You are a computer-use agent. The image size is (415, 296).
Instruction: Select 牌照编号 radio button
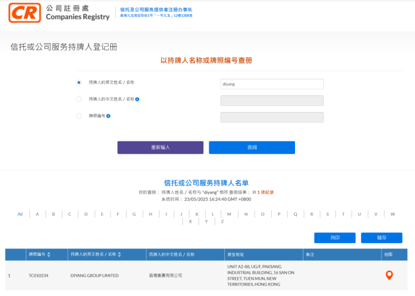[x=79, y=116]
